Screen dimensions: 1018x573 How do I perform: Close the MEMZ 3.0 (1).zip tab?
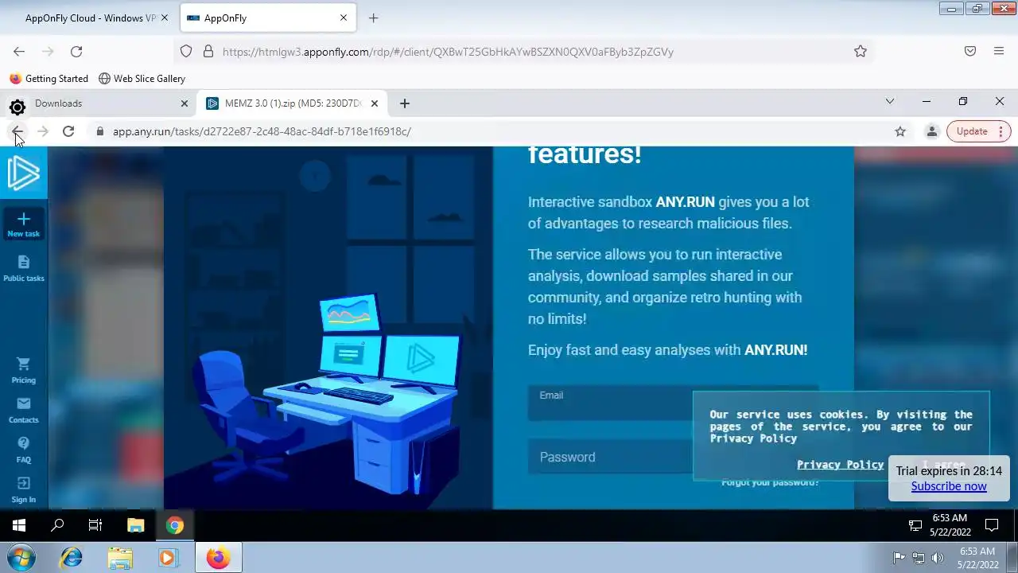click(x=374, y=103)
